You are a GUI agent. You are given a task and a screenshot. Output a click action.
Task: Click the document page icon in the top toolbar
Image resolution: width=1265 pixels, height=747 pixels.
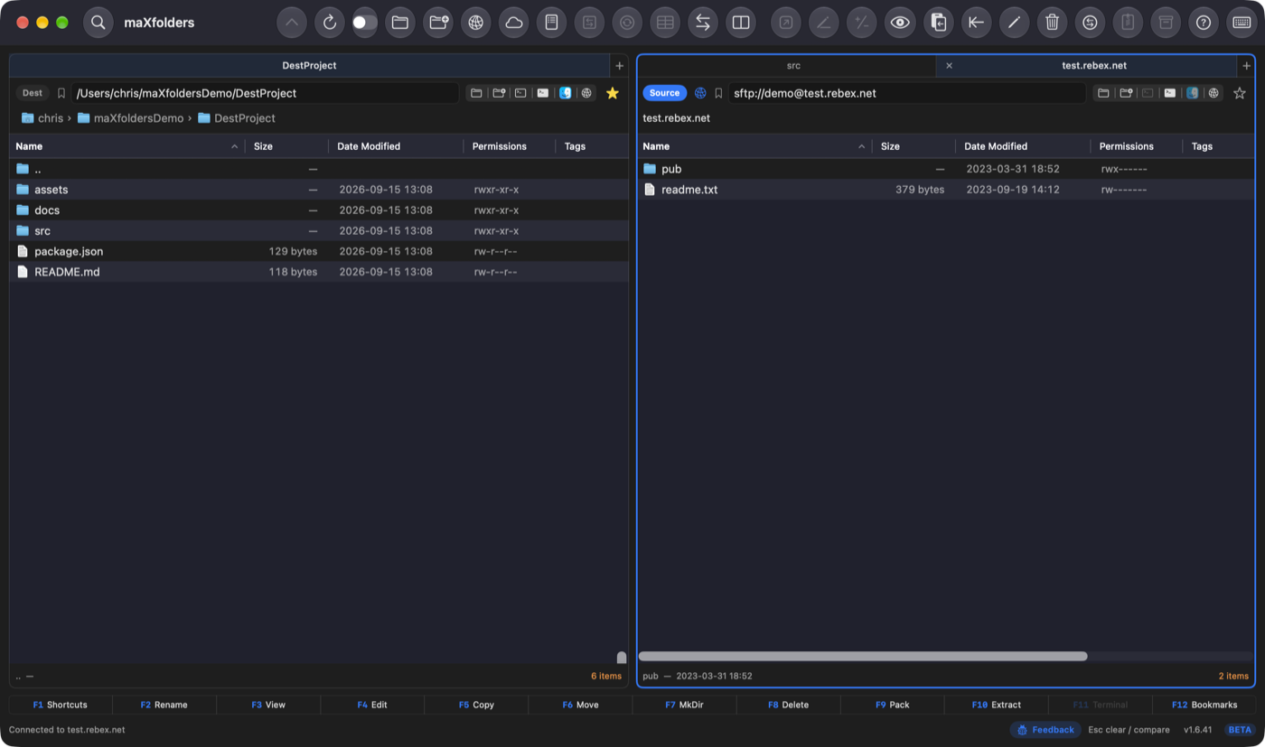pyautogui.click(x=551, y=23)
